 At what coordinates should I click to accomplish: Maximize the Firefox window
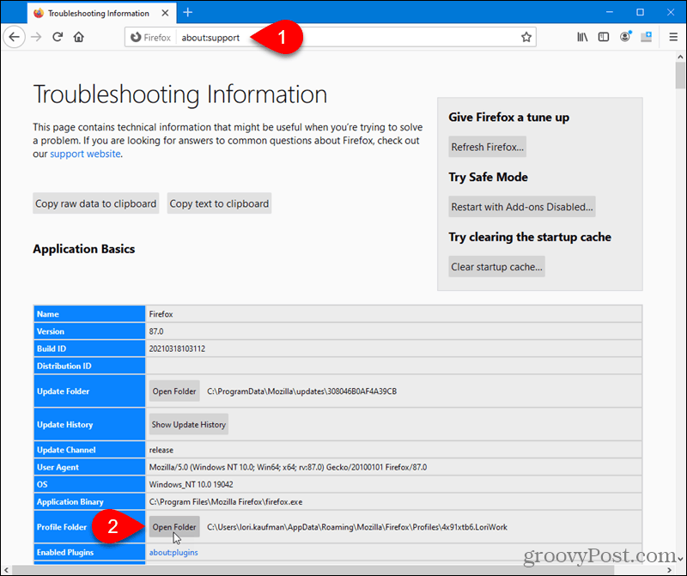tap(640, 12)
